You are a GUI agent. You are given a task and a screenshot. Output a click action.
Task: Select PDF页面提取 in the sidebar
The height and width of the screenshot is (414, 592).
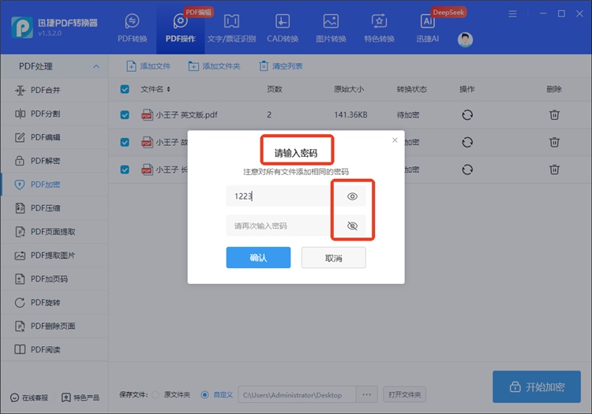tap(54, 232)
